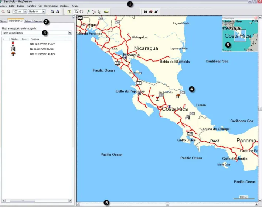Viewport: 262px width, 208px height.
Task: Click the waypoint list horizontal scrollbar thumb
Action: tap(23, 201)
